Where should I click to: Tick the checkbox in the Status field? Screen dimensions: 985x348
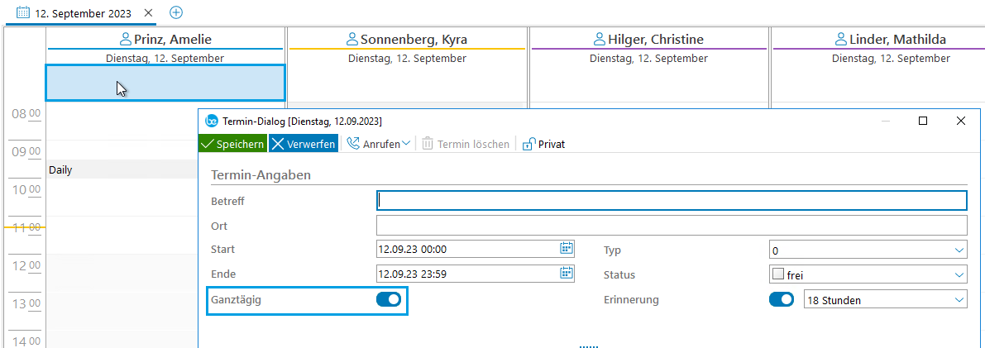click(777, 274)
